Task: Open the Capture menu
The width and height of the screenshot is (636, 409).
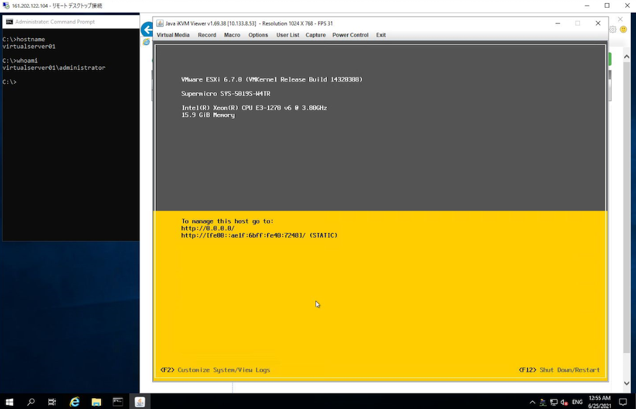Action: click(315, 35)
